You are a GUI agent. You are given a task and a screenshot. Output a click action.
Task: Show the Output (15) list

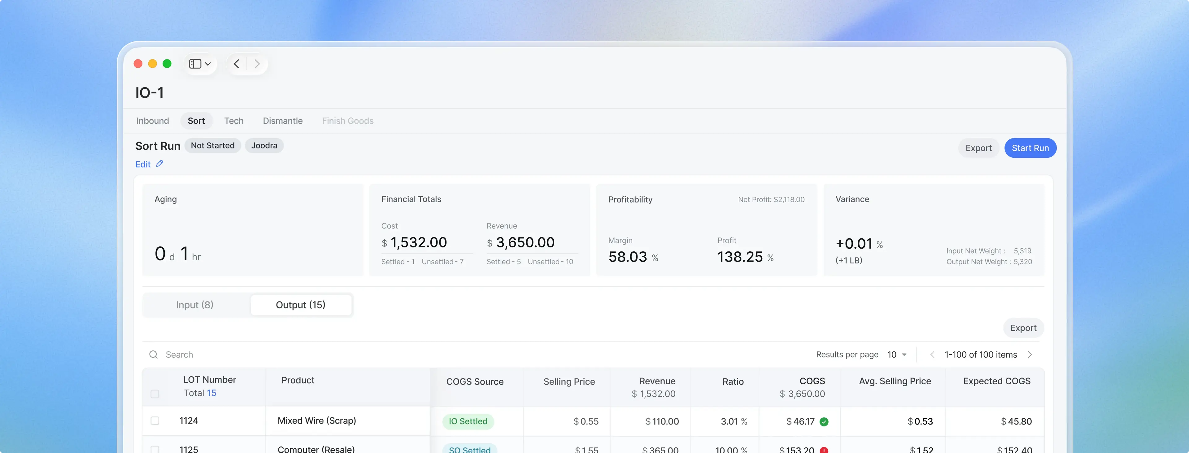(x=300, y=305)
